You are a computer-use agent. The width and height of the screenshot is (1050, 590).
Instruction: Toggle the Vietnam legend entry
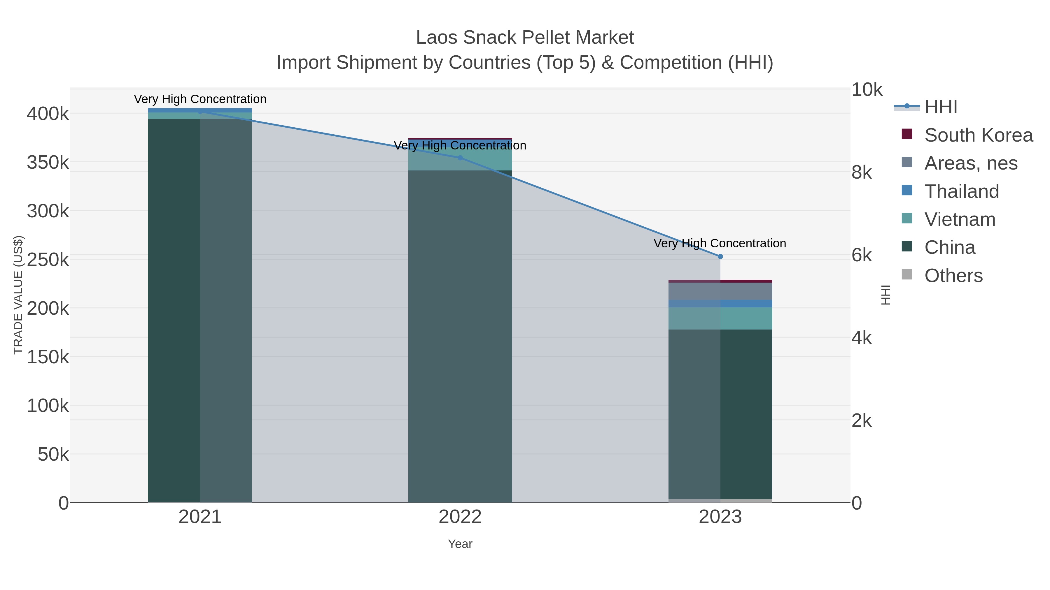point(949,219)
